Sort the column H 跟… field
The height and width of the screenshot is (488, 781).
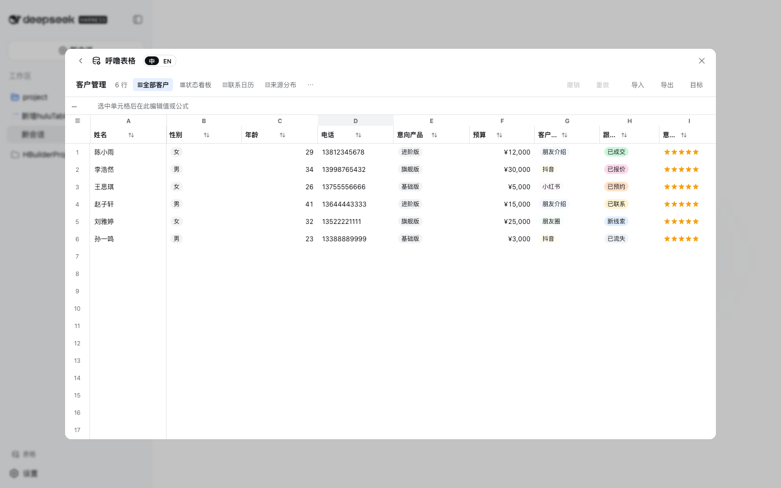point(624,135)
